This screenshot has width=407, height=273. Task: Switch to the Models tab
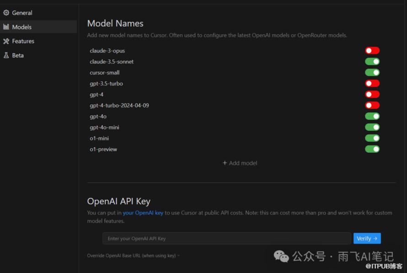tap(38, 27)
